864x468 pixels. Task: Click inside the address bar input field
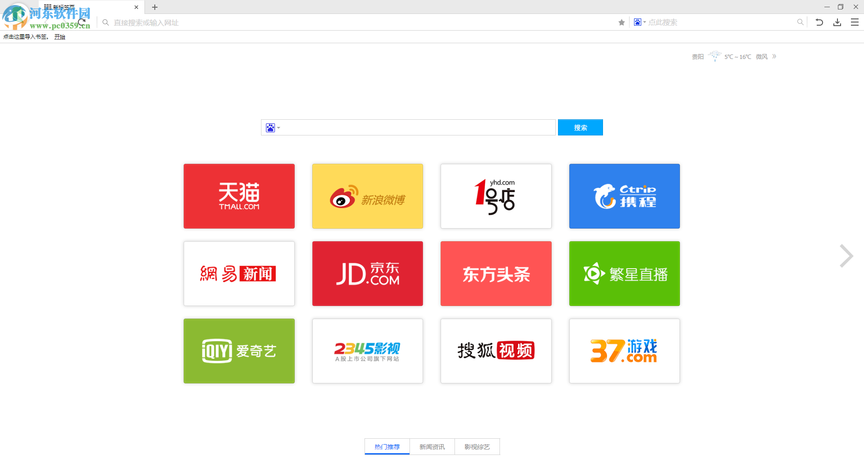(315, 22)
